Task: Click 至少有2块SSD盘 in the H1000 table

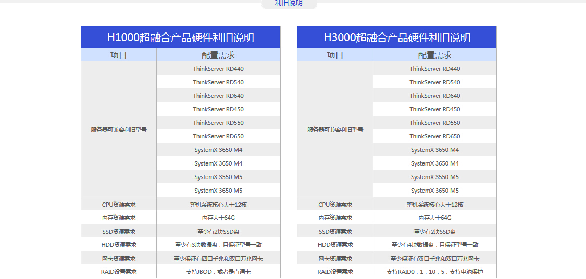Action: pyautogui.click(x=218, y=231)
